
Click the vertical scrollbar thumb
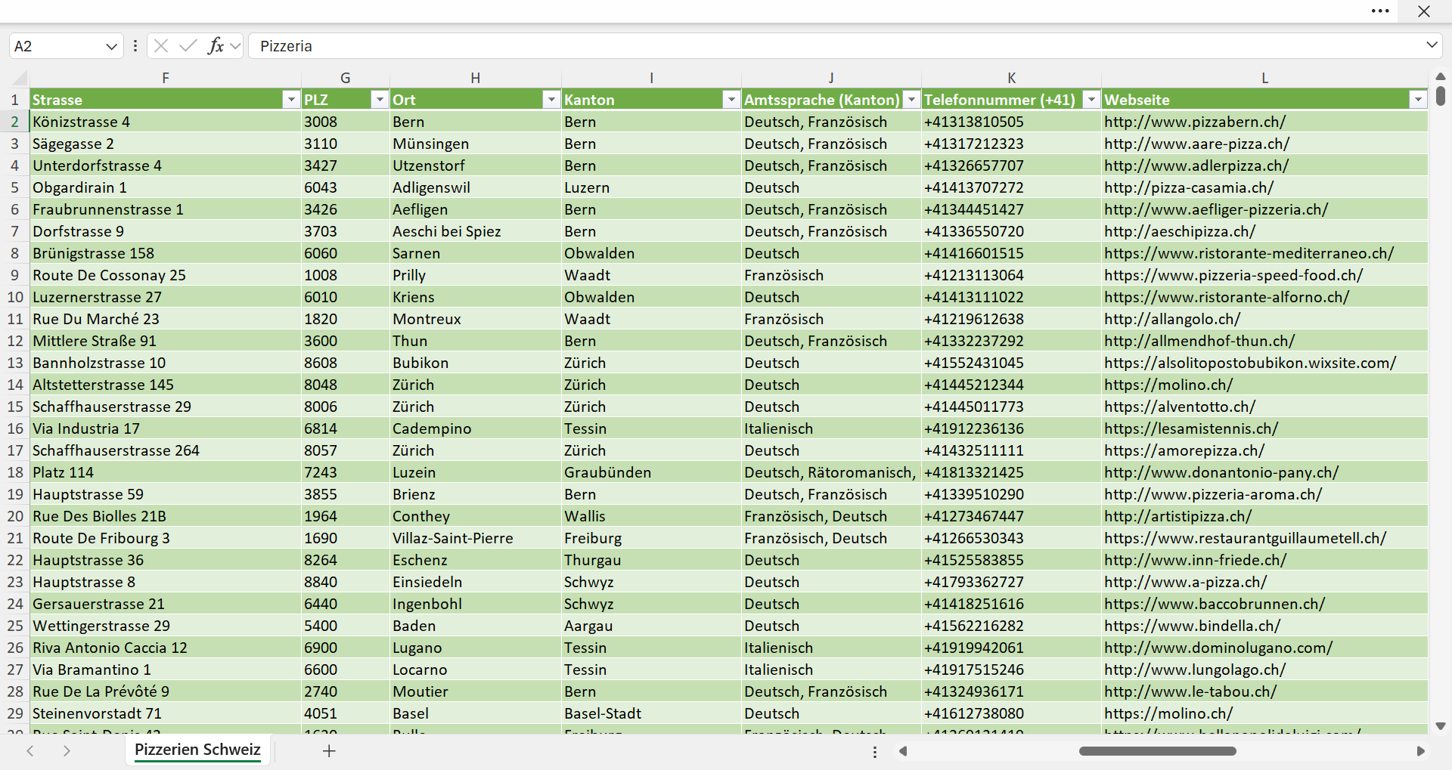point(1440,96)
